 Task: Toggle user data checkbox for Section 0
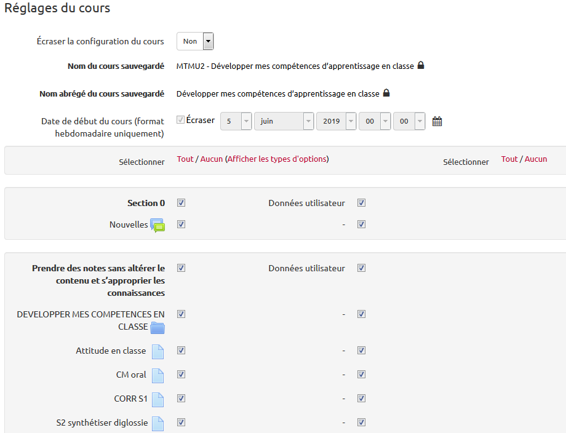click(362, 203)
